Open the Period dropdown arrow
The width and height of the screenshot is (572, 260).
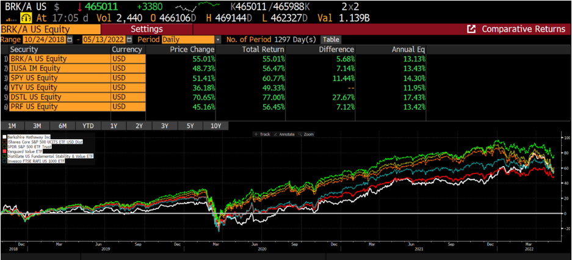click(218, 40)
